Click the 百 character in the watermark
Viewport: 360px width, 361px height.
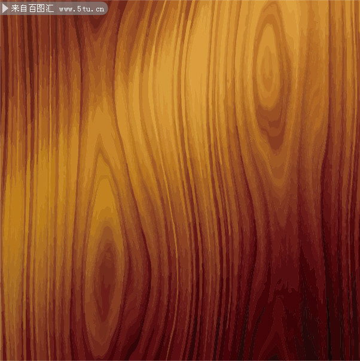click(32, 8)
